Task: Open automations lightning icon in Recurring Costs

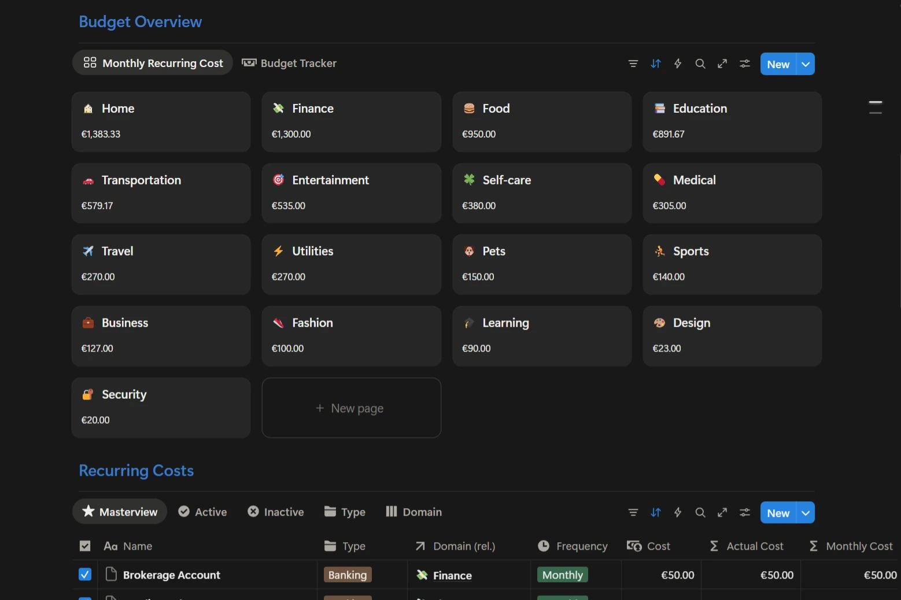Action: point(678,512)
